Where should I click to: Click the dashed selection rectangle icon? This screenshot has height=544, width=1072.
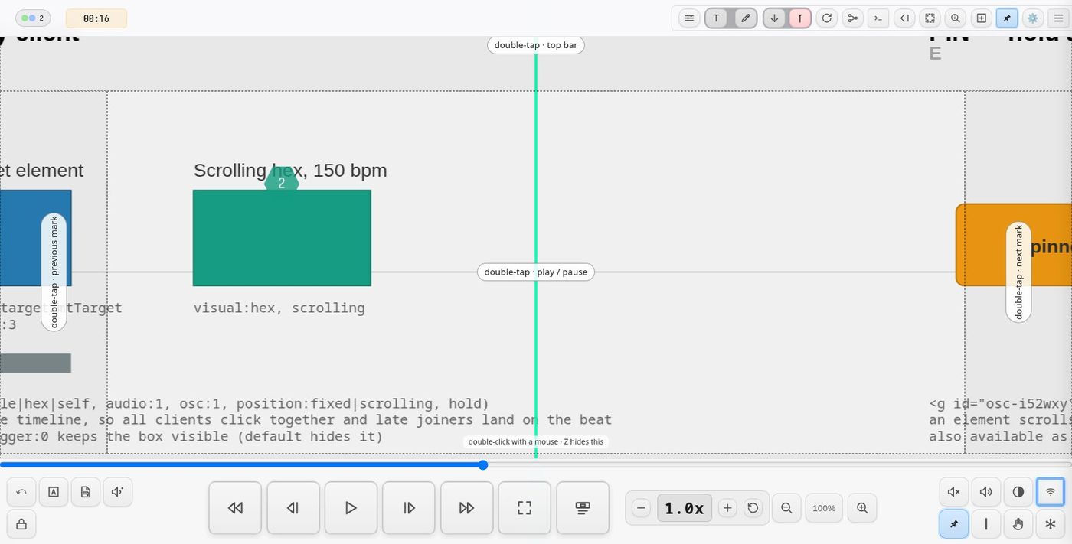pyautogui.click(x=930, y=18)
